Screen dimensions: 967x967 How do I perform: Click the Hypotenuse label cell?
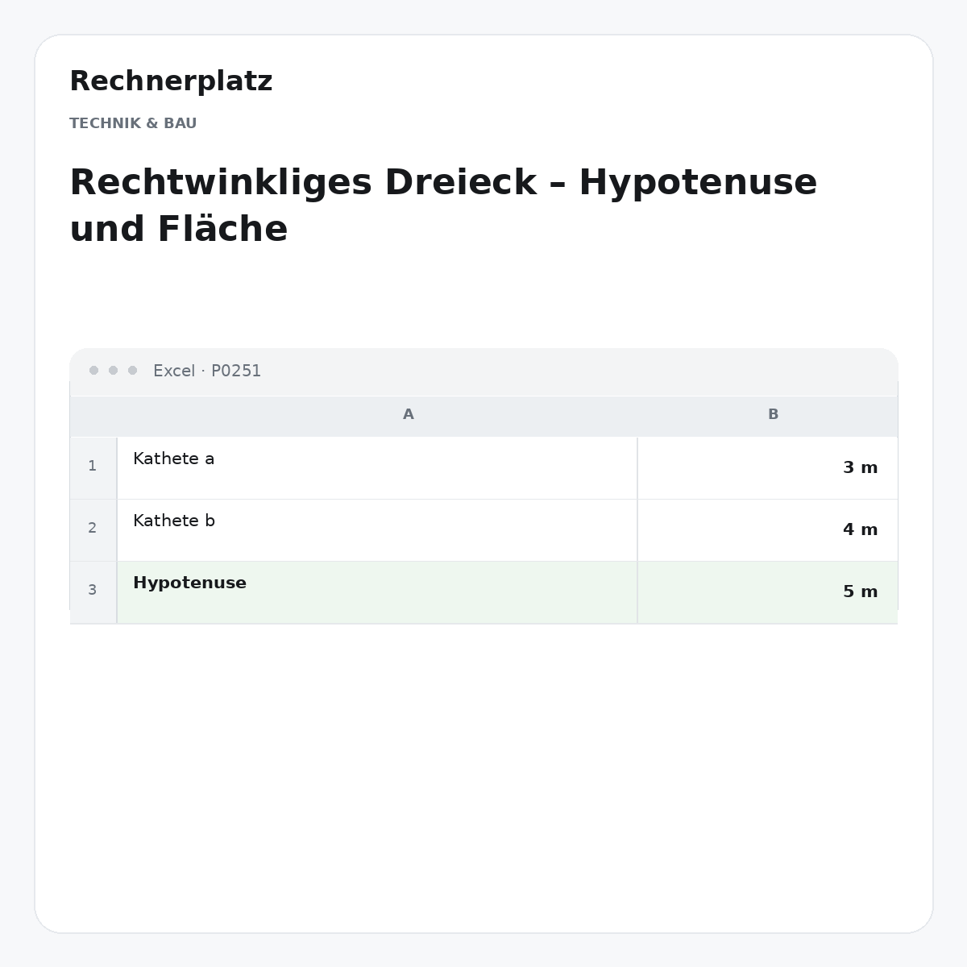pos(377,592)
